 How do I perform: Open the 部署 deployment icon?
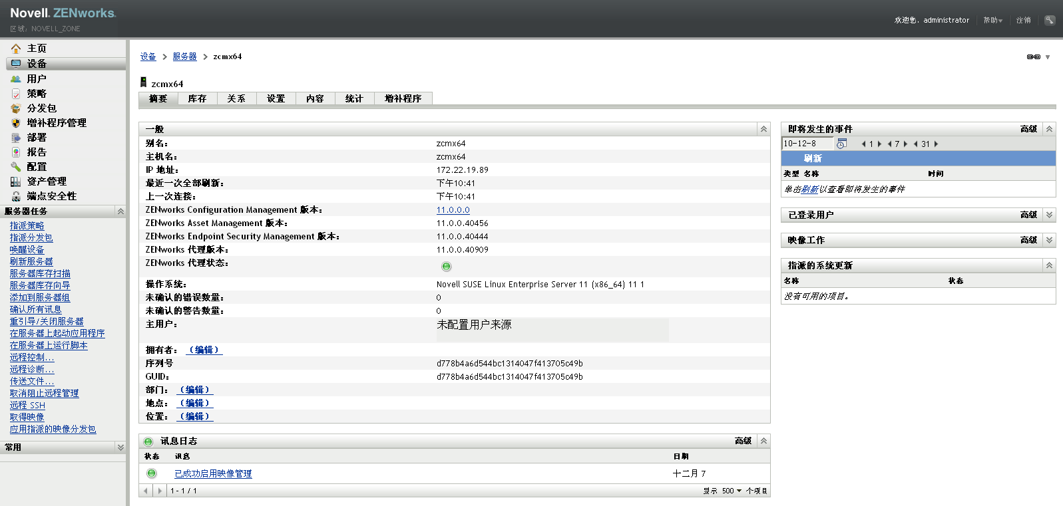pyautogui.click(x=16, y=138)
